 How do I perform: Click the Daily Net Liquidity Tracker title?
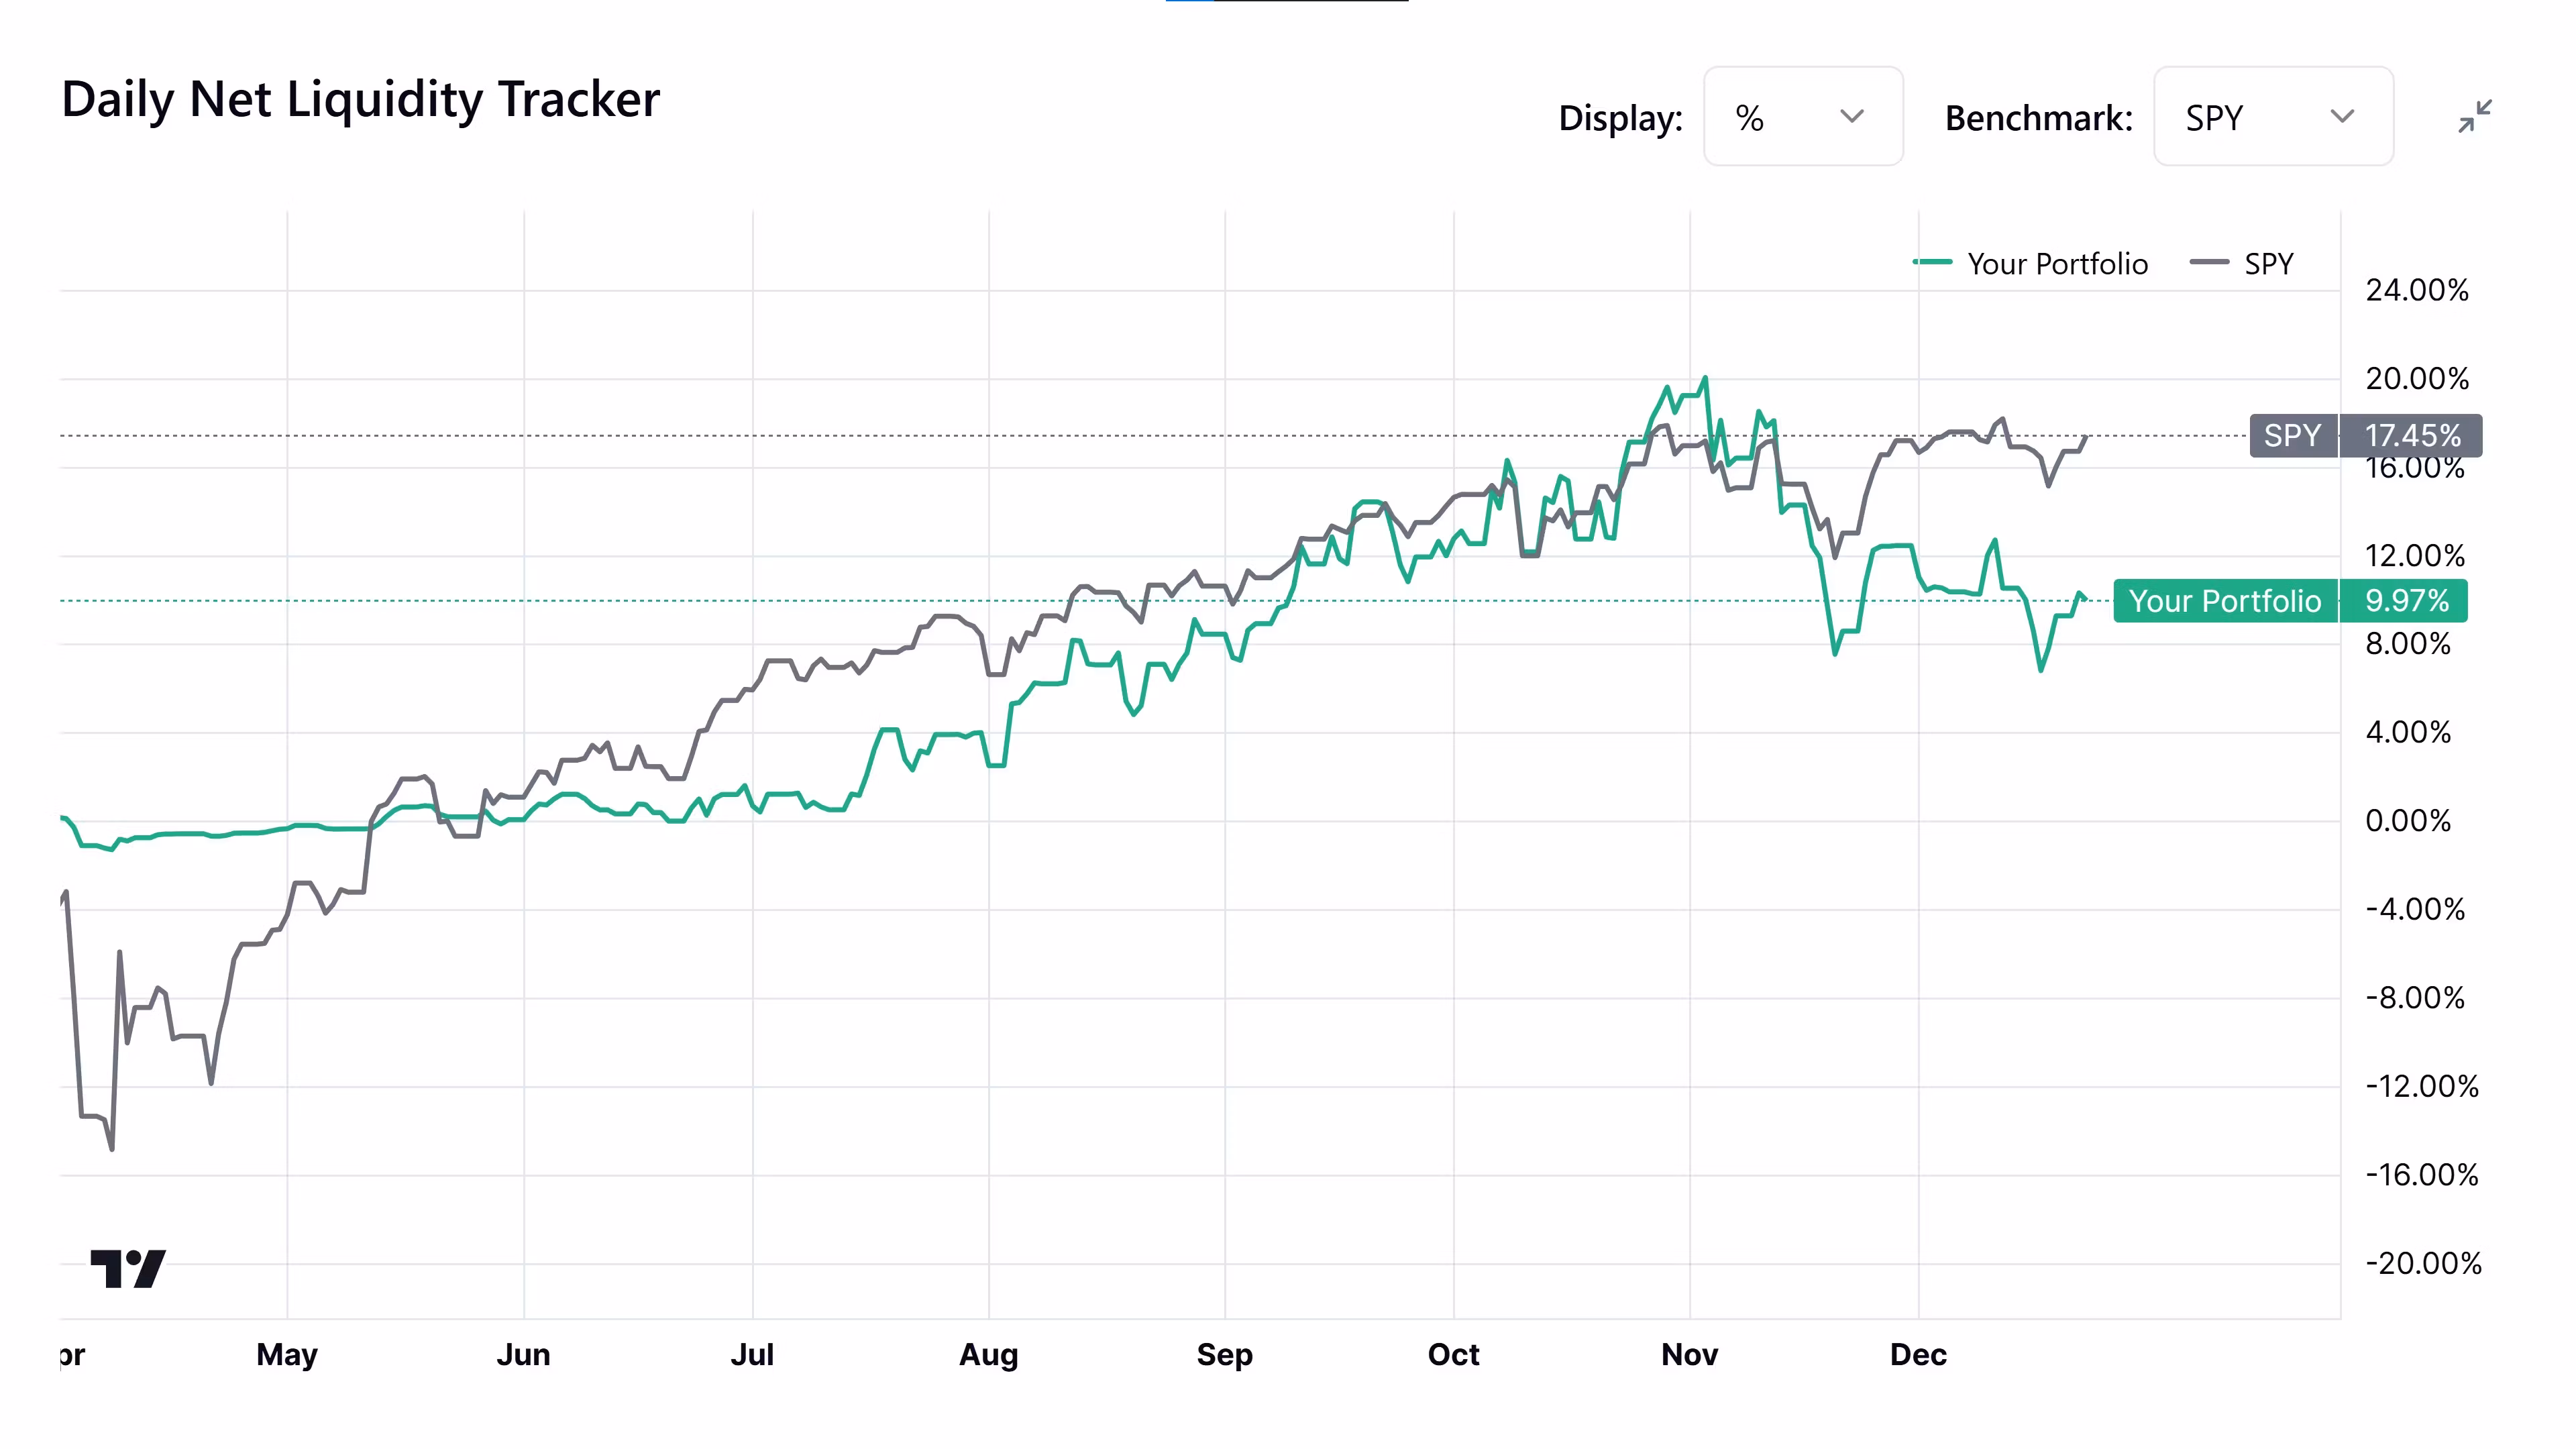[x=360, y=100]
